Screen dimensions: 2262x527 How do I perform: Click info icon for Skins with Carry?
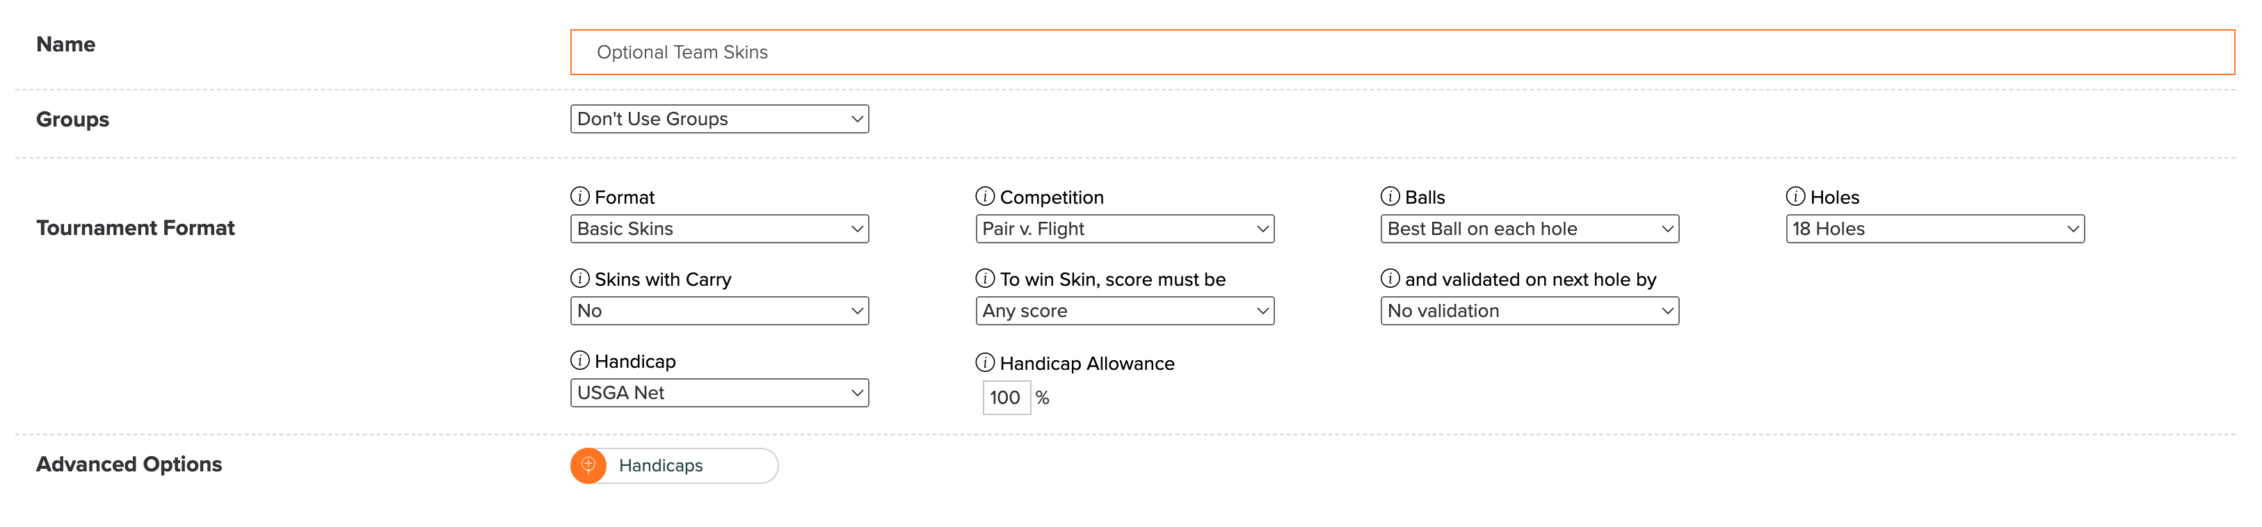click(x=579, y=278)
